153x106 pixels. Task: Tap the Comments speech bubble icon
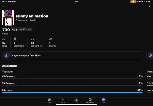pos(15,39)
